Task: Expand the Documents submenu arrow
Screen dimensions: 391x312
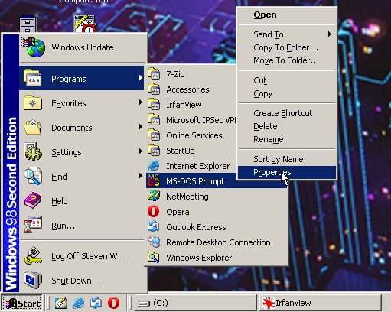Action: (x=140, y=127)
